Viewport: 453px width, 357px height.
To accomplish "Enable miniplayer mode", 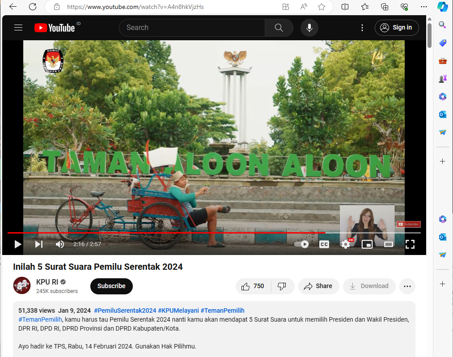I will tap(367, 244).
